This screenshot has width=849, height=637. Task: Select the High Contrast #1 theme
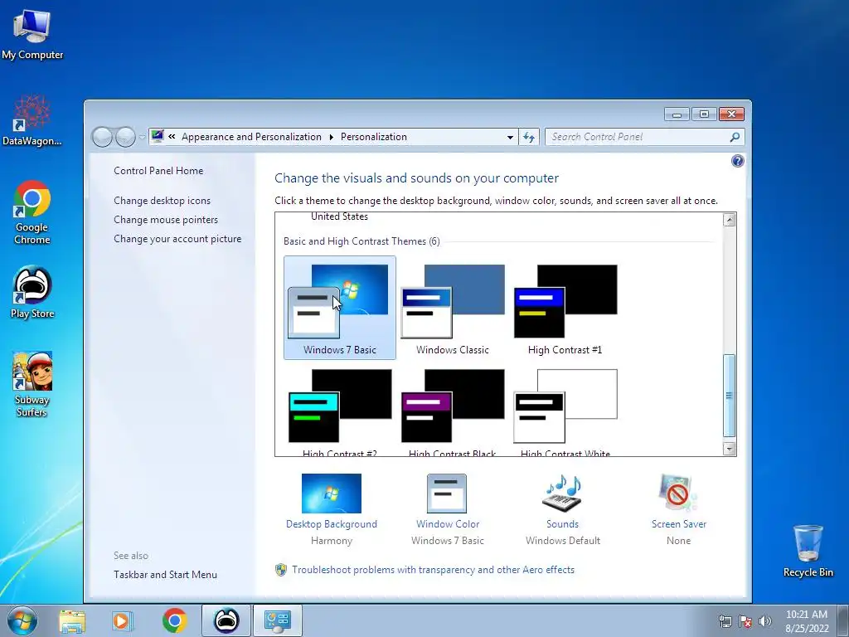pyautogui.click(x=565, y=308)
